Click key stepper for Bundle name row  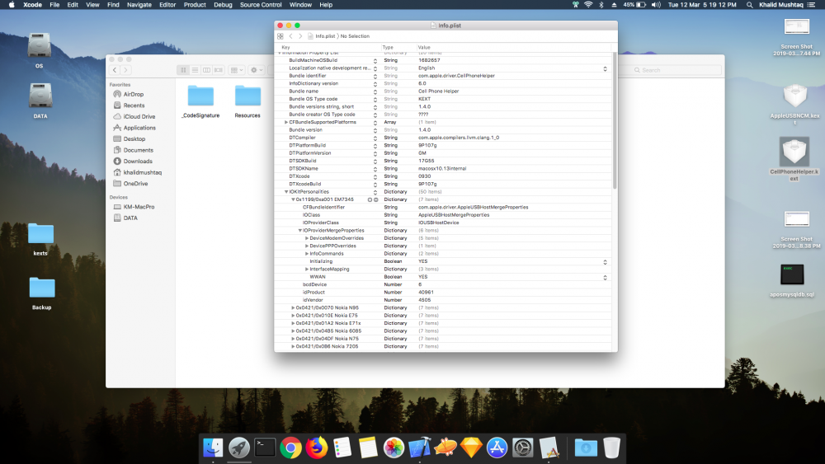click(375, 91)
